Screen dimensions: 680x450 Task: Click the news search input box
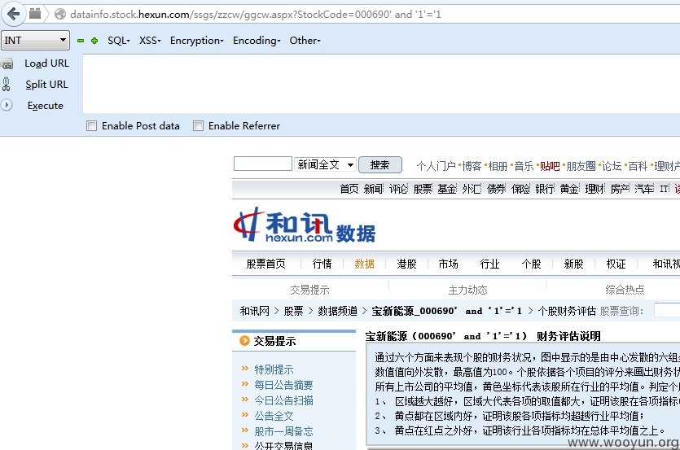(263, 164)
